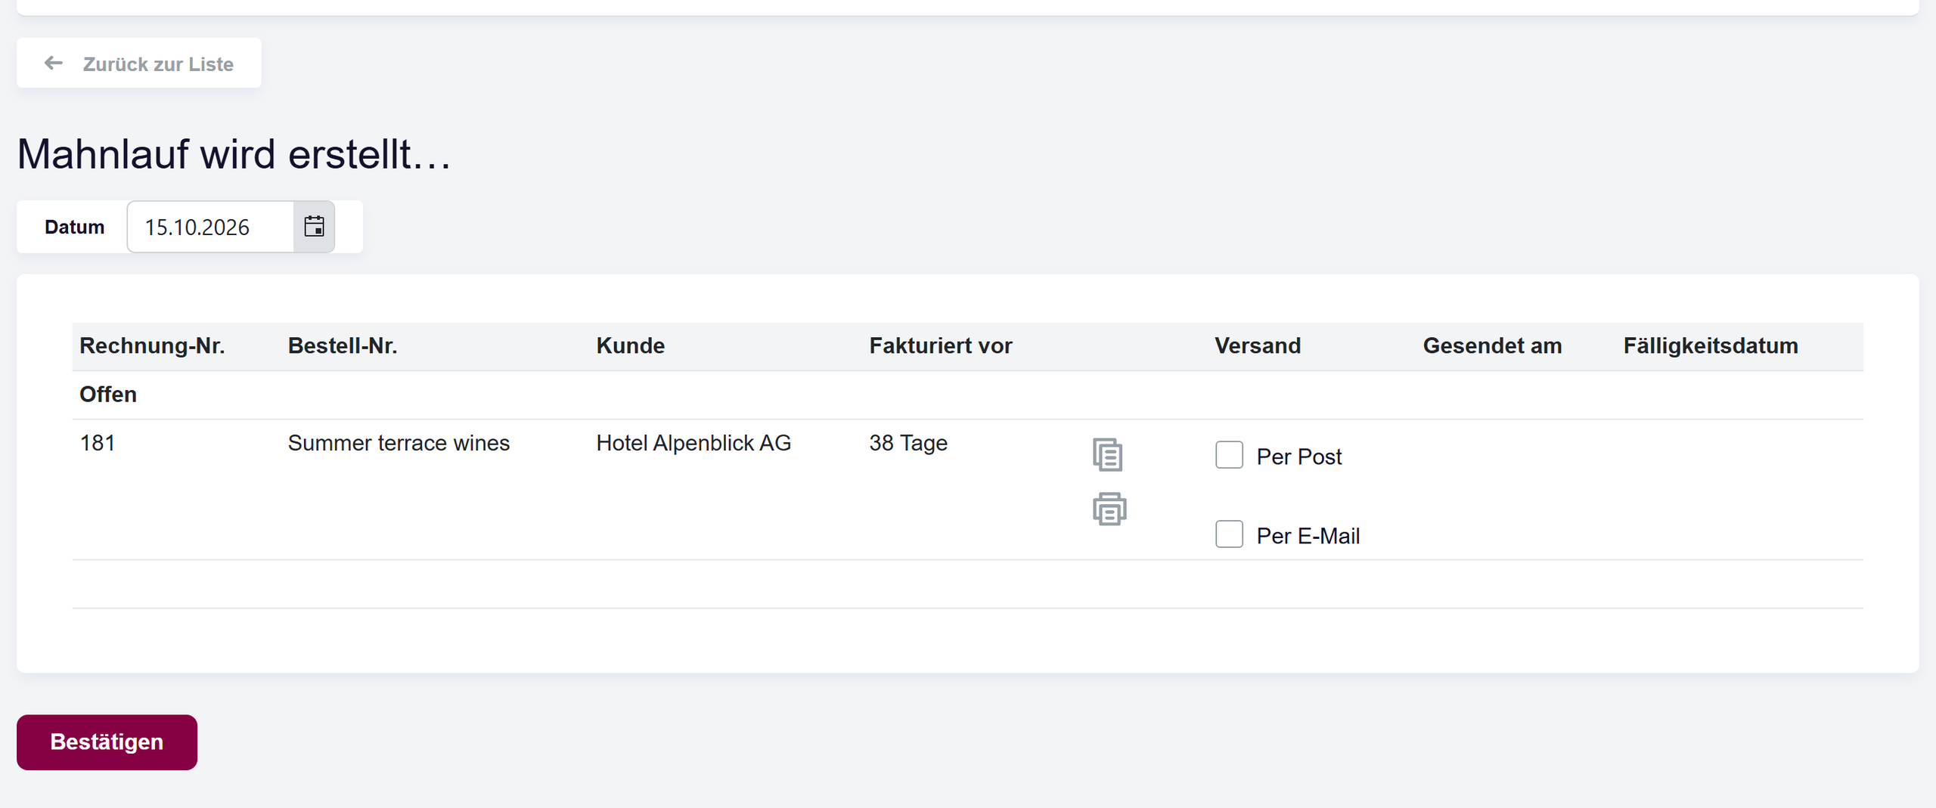Click the copy document icon for invoice 181
1936x808 pixels.
[1108, 455]
